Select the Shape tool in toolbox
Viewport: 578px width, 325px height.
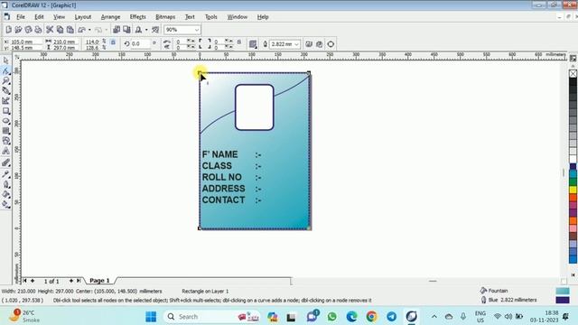(x=6, y=70)
